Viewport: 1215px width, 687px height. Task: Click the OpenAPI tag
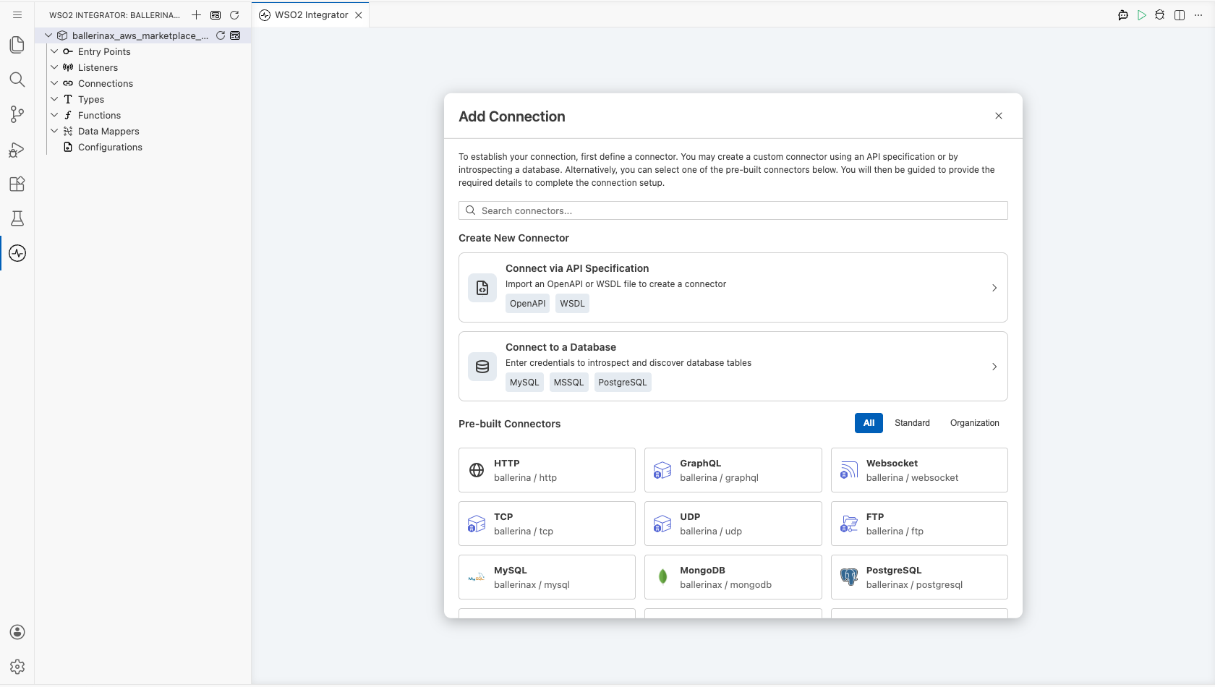pyautogui.click(x=527, y=304)
